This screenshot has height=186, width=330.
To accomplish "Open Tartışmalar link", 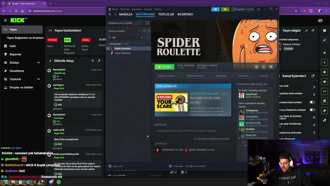I will 221,76.
